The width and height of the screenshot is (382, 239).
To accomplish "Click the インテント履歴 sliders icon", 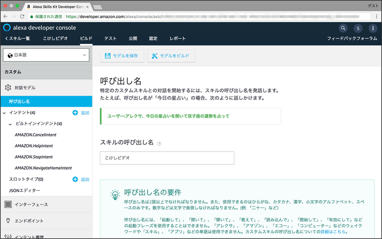I will [8, 236].
